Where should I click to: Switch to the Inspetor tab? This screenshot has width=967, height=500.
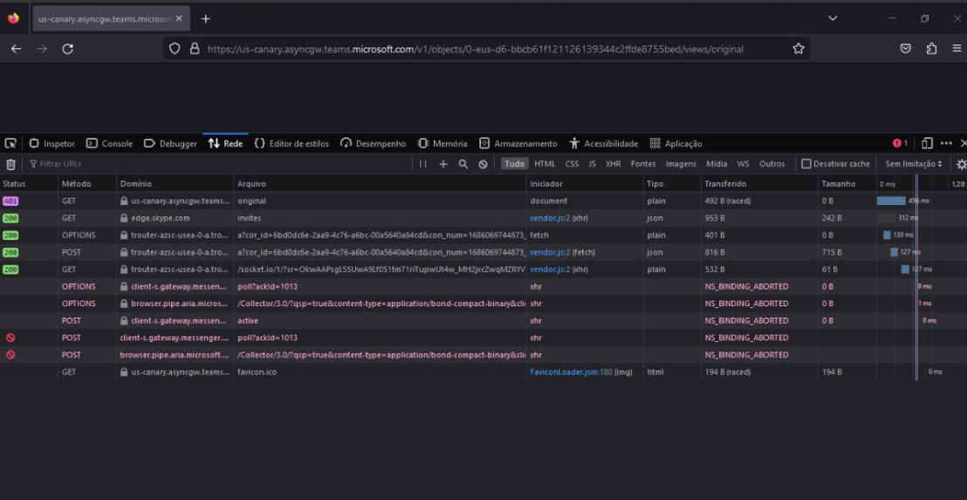51,143
